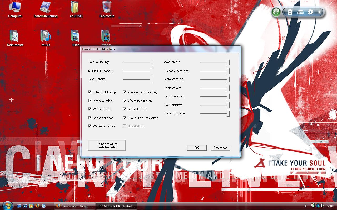Launch iTunes from the quick launch
Viewport: 337px width, 210px height.
[43, 206]
